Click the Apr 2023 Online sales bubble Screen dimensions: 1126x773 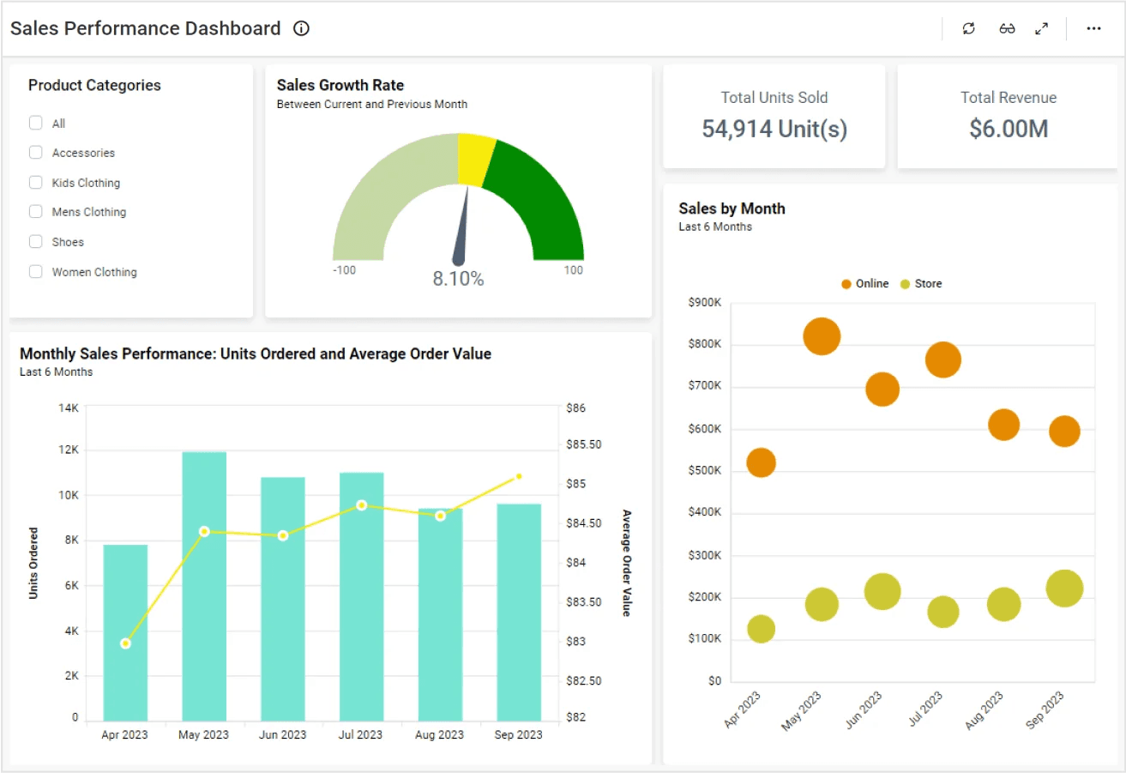(x=761, y=463)
